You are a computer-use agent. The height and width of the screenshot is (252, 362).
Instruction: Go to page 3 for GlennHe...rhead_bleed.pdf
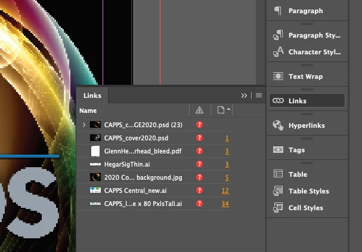point(227,151)
